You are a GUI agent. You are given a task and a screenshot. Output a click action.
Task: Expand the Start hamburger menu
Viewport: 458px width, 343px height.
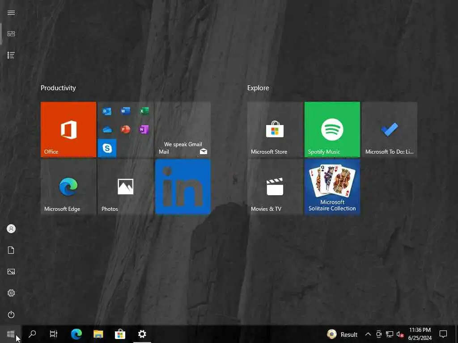coord(11,13)
